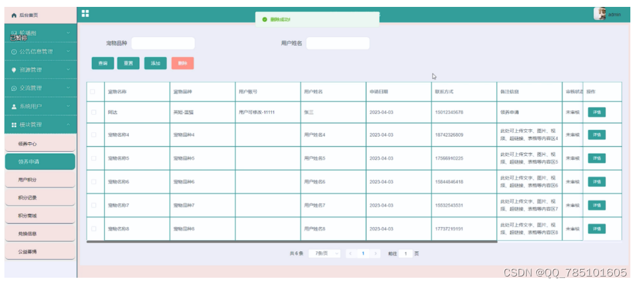Check the row checkbox for 阿达
636x284 pixels.
tap(93, 112)
